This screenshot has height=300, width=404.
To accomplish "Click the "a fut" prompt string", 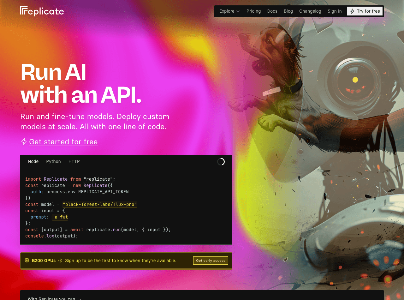I will 60,217.
